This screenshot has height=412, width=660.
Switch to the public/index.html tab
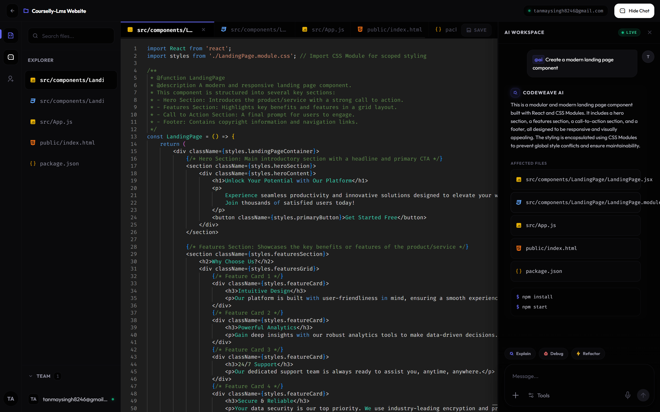tap(389, 30)
